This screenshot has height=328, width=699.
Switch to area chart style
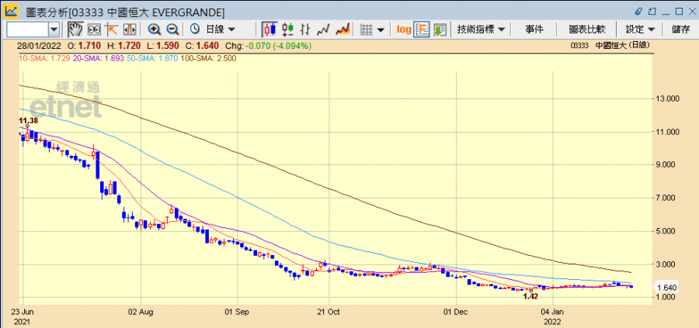(343, 29)
